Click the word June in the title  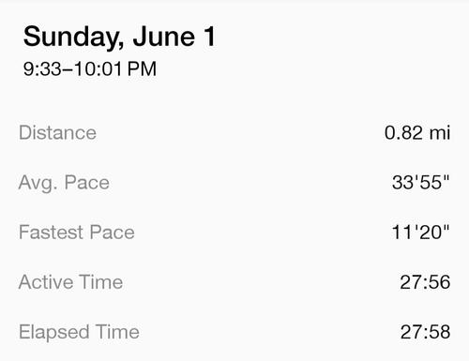164,37
